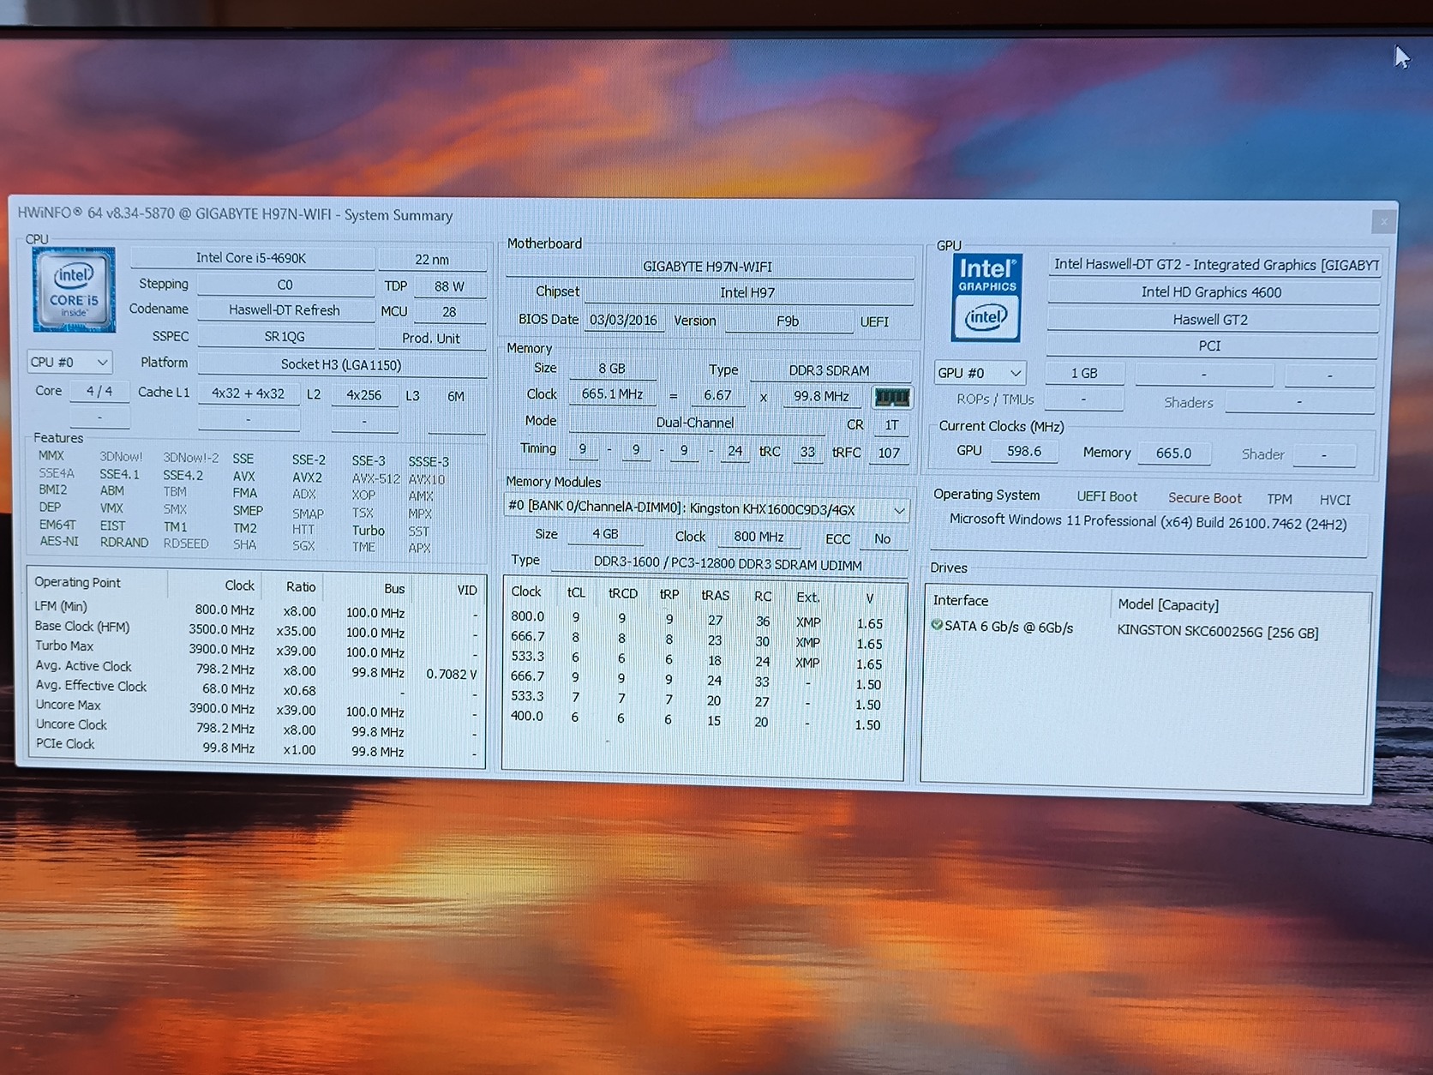1433x1075 pixels.
Task: Click the green SATA drive status icon
Action: click(937, 625)
